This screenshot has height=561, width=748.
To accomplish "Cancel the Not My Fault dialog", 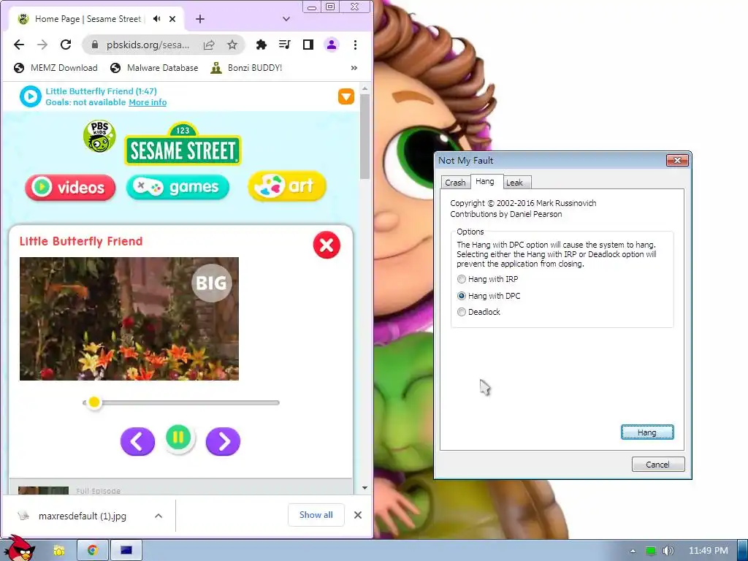I will tap(658, 464).
